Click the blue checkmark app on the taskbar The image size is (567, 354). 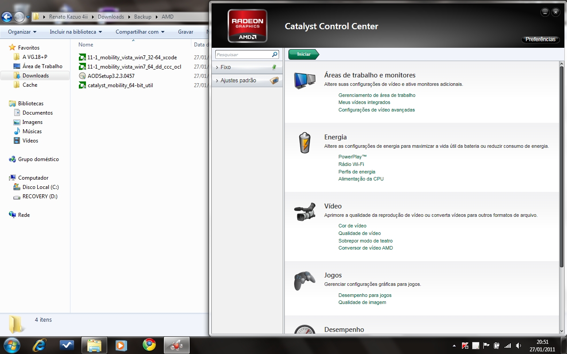click(67, 345)
